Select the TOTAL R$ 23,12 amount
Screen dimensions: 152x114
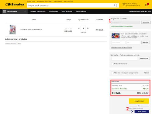tap(143, 93)
